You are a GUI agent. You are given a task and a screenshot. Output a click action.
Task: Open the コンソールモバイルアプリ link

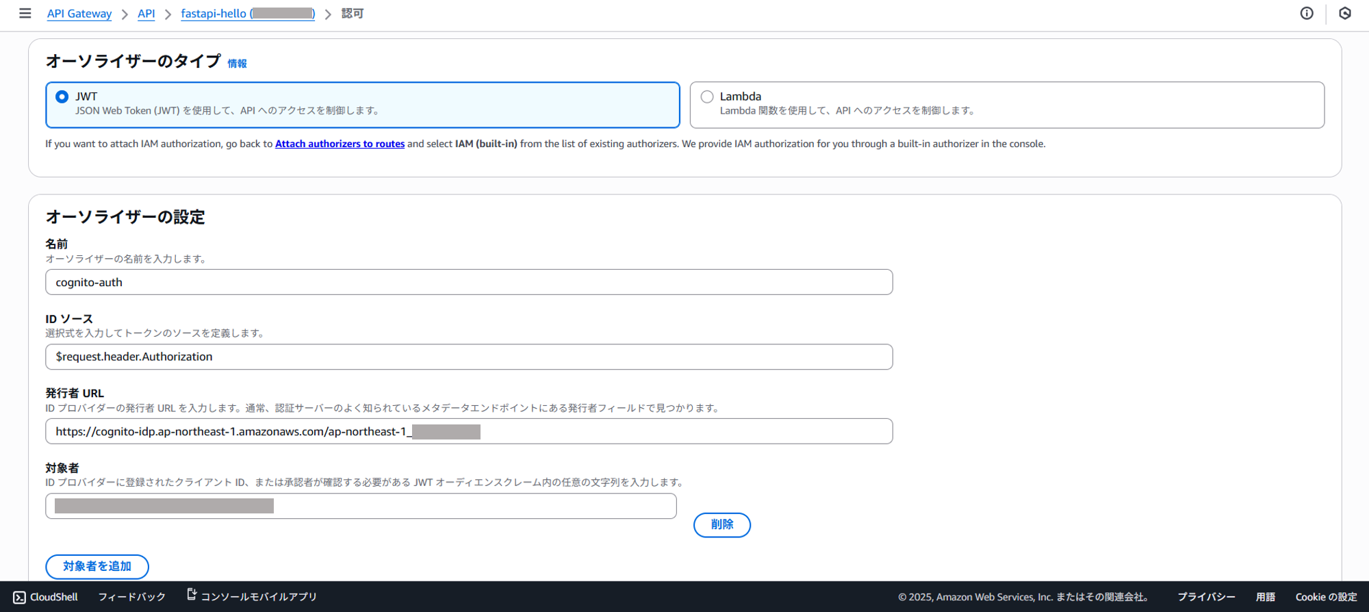(252, 596)
